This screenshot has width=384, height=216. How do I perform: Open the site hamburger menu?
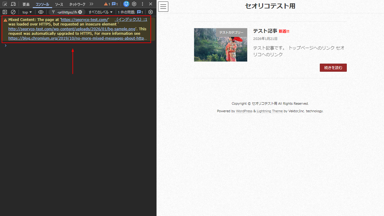click(163, 7)
